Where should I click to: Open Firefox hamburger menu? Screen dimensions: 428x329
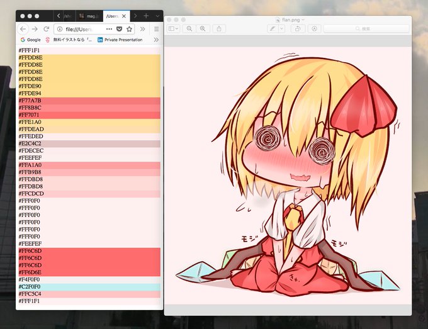[x=156, y=29]
